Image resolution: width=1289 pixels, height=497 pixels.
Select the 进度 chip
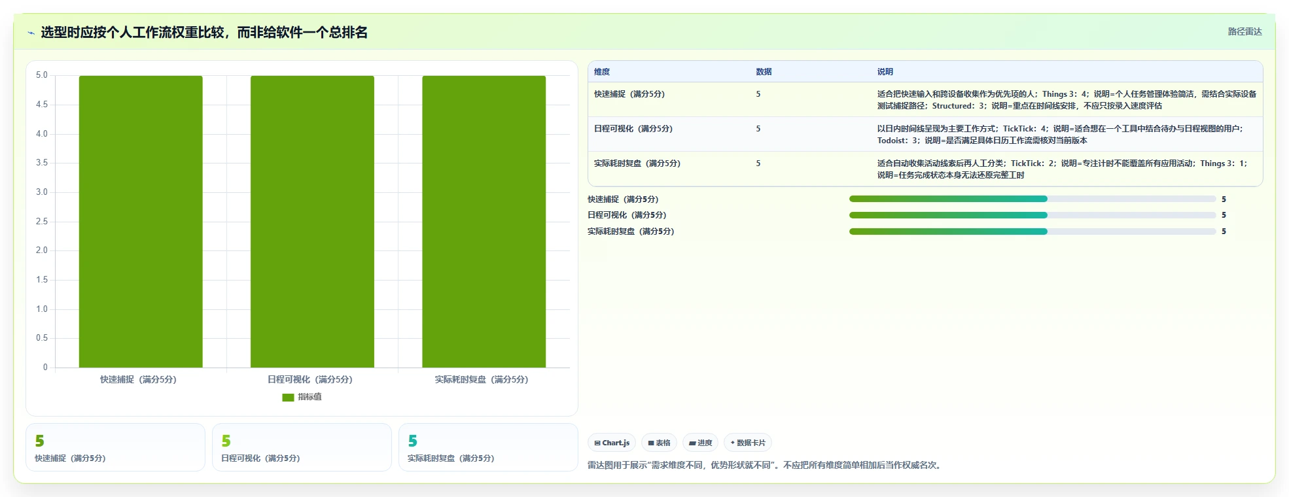[700, 443]
